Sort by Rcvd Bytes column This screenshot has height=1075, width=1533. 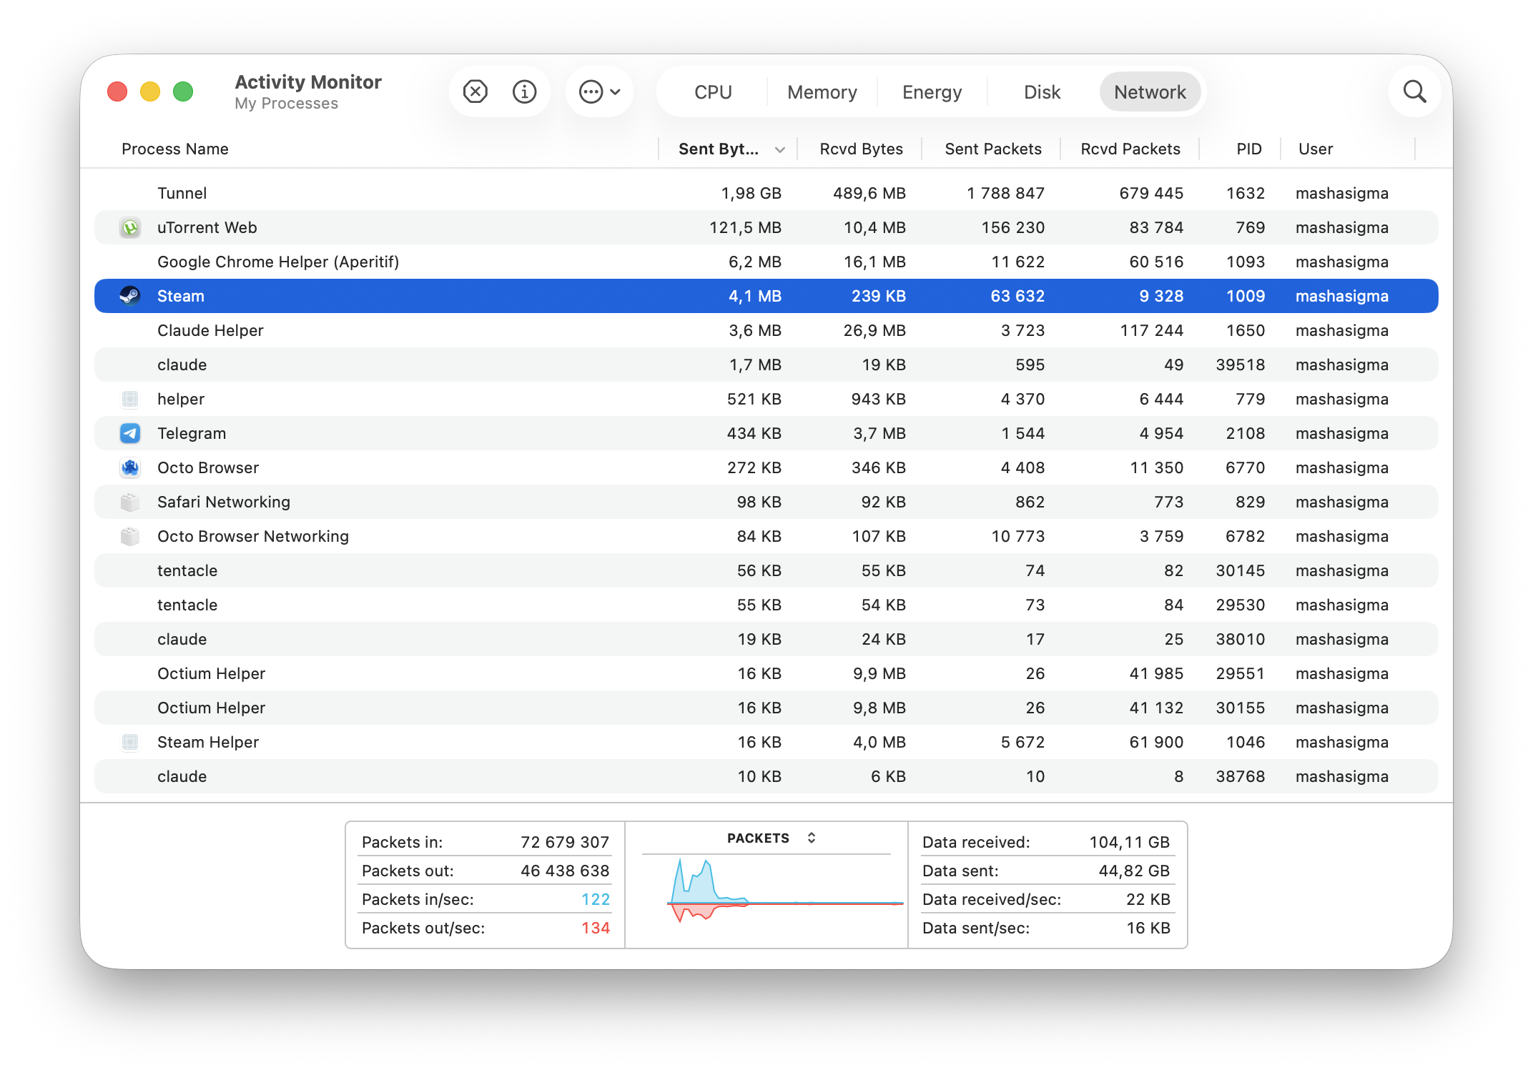tap(861, 149)
